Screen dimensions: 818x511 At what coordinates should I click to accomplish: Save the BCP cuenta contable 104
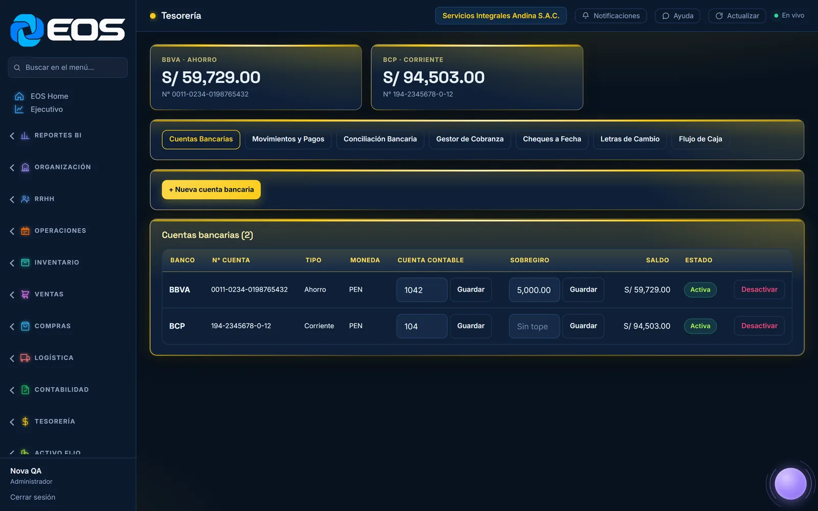tap(471, 326)
